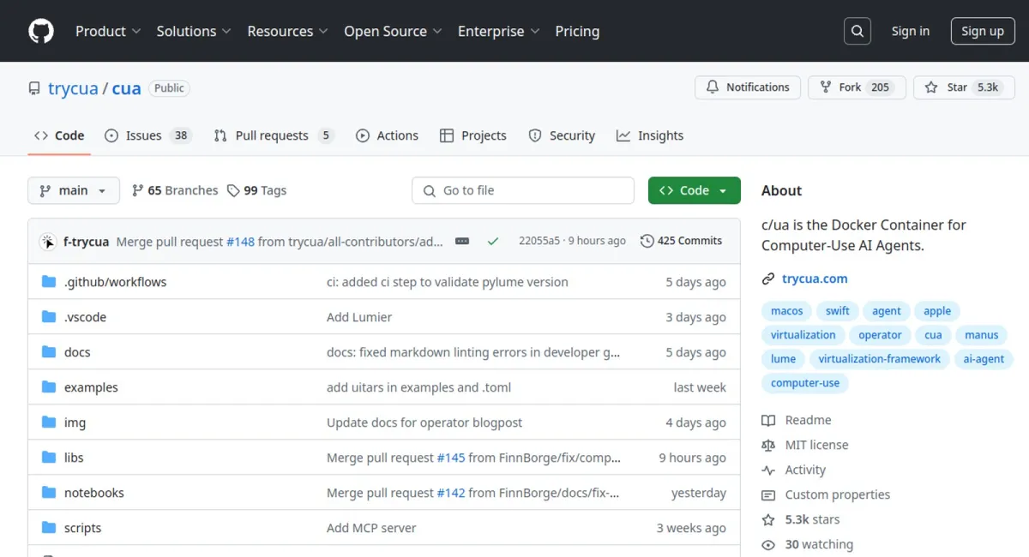
Task: Click the ai-agent topic tag
Action: [x=984, y=359]
